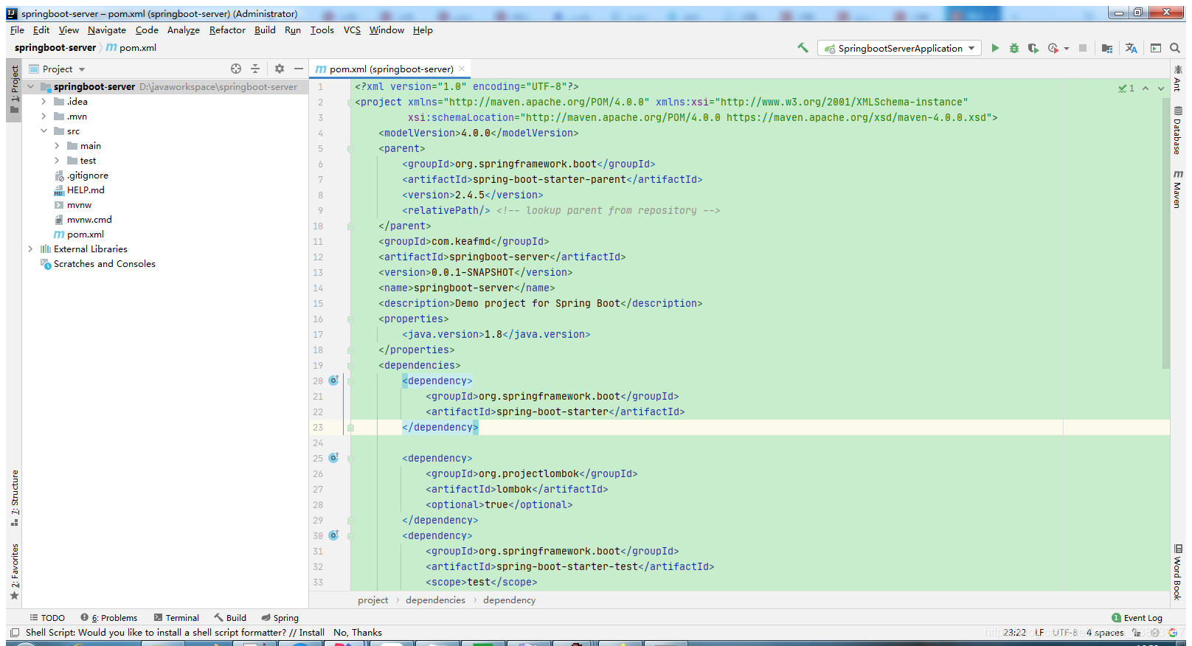Screen dimensions: 1192x646
Task: Toggle tool window quick-access icon bottom-left
Action: pyautogui.click(x=15, y=632)
